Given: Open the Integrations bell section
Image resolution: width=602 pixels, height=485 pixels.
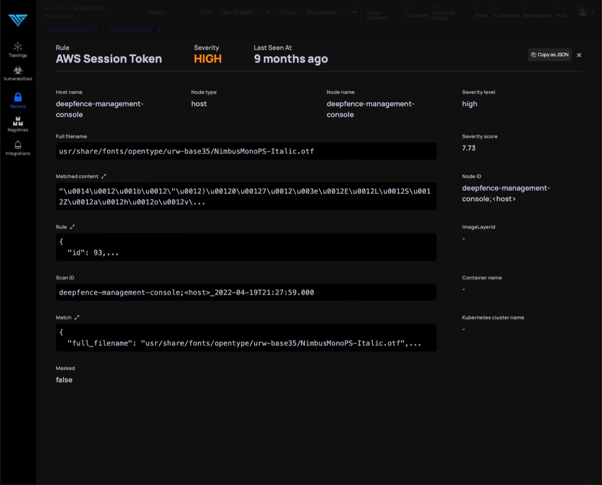Looking at the screenshot, I should [x=18, y=148].
